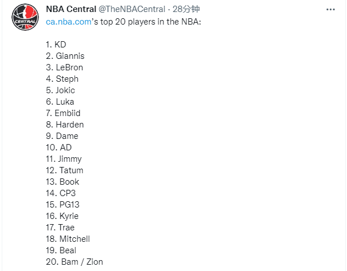The image size is (347, 271).
Task: Open the ca.nba.com link
Action: [68, 22]
